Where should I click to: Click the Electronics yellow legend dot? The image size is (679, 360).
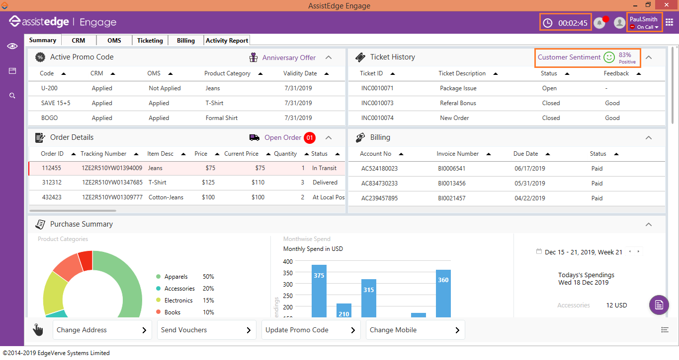(159, 300)
